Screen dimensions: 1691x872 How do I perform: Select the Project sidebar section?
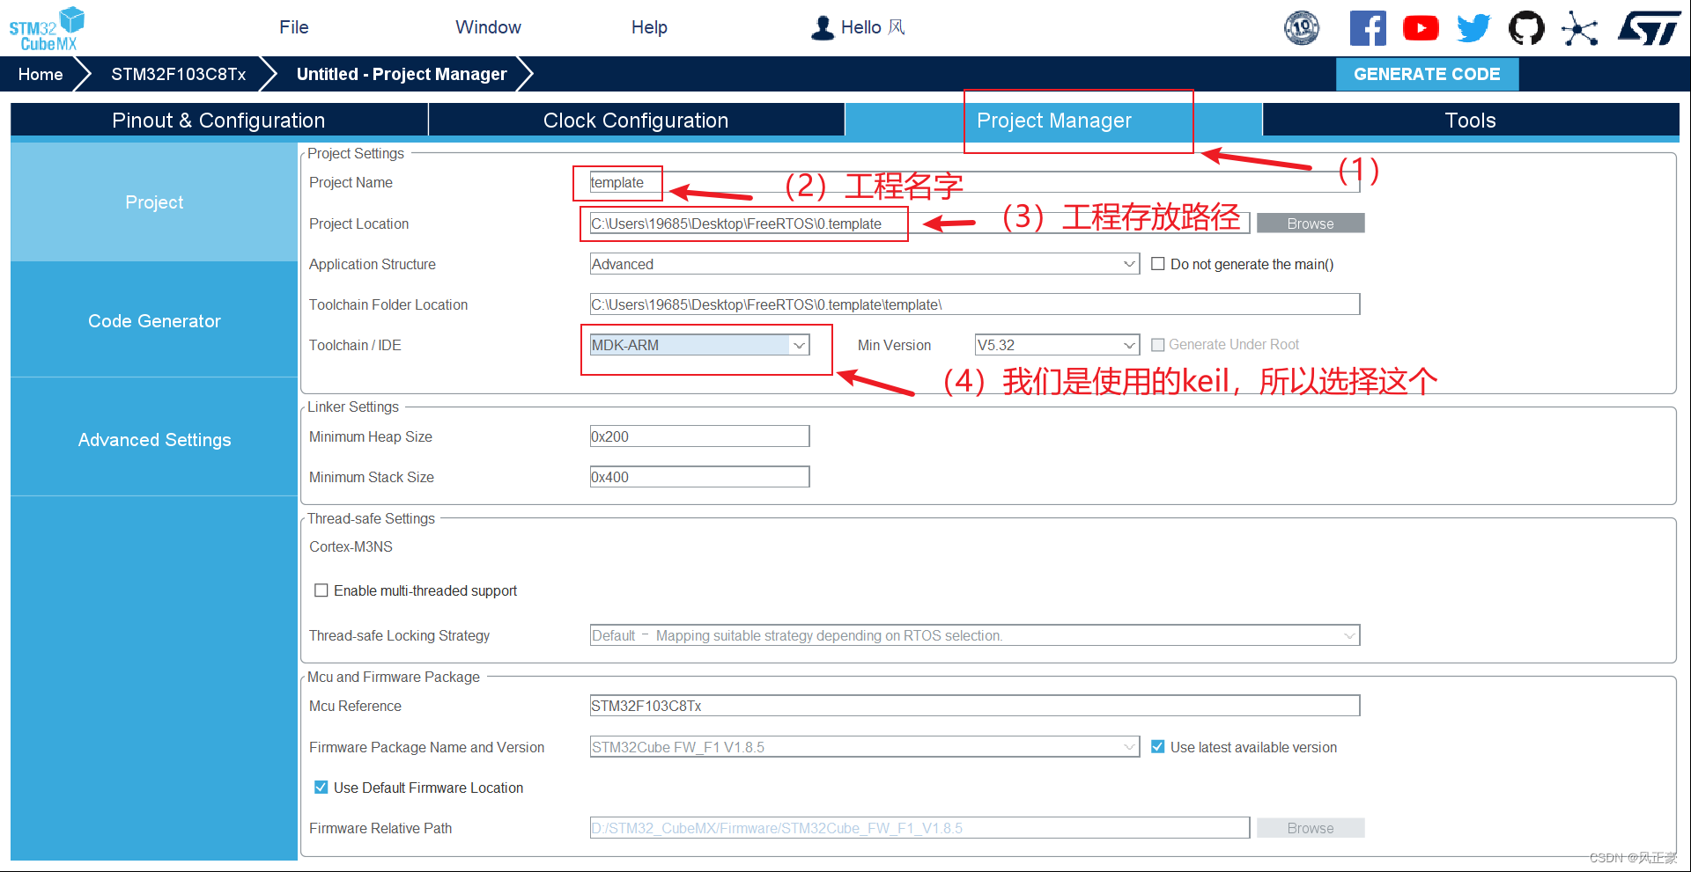(154, 202)
